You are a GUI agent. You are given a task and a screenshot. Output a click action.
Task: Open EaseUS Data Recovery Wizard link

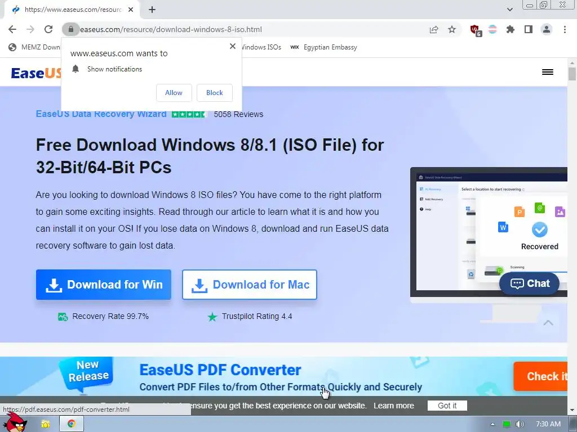[101, 114]
